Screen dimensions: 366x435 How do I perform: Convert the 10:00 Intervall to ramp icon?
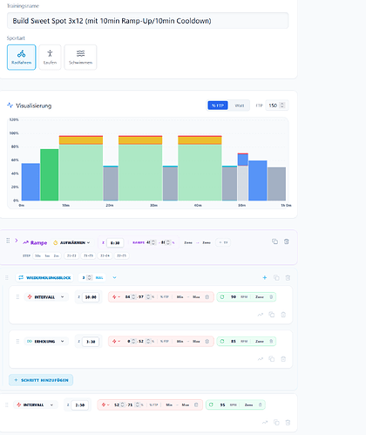[261, 315]
